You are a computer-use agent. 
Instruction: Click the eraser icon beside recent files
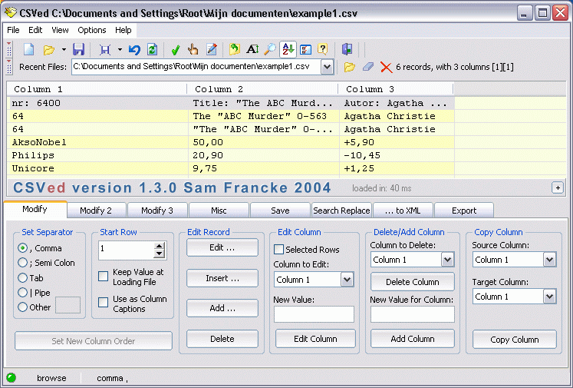point(367,68)
